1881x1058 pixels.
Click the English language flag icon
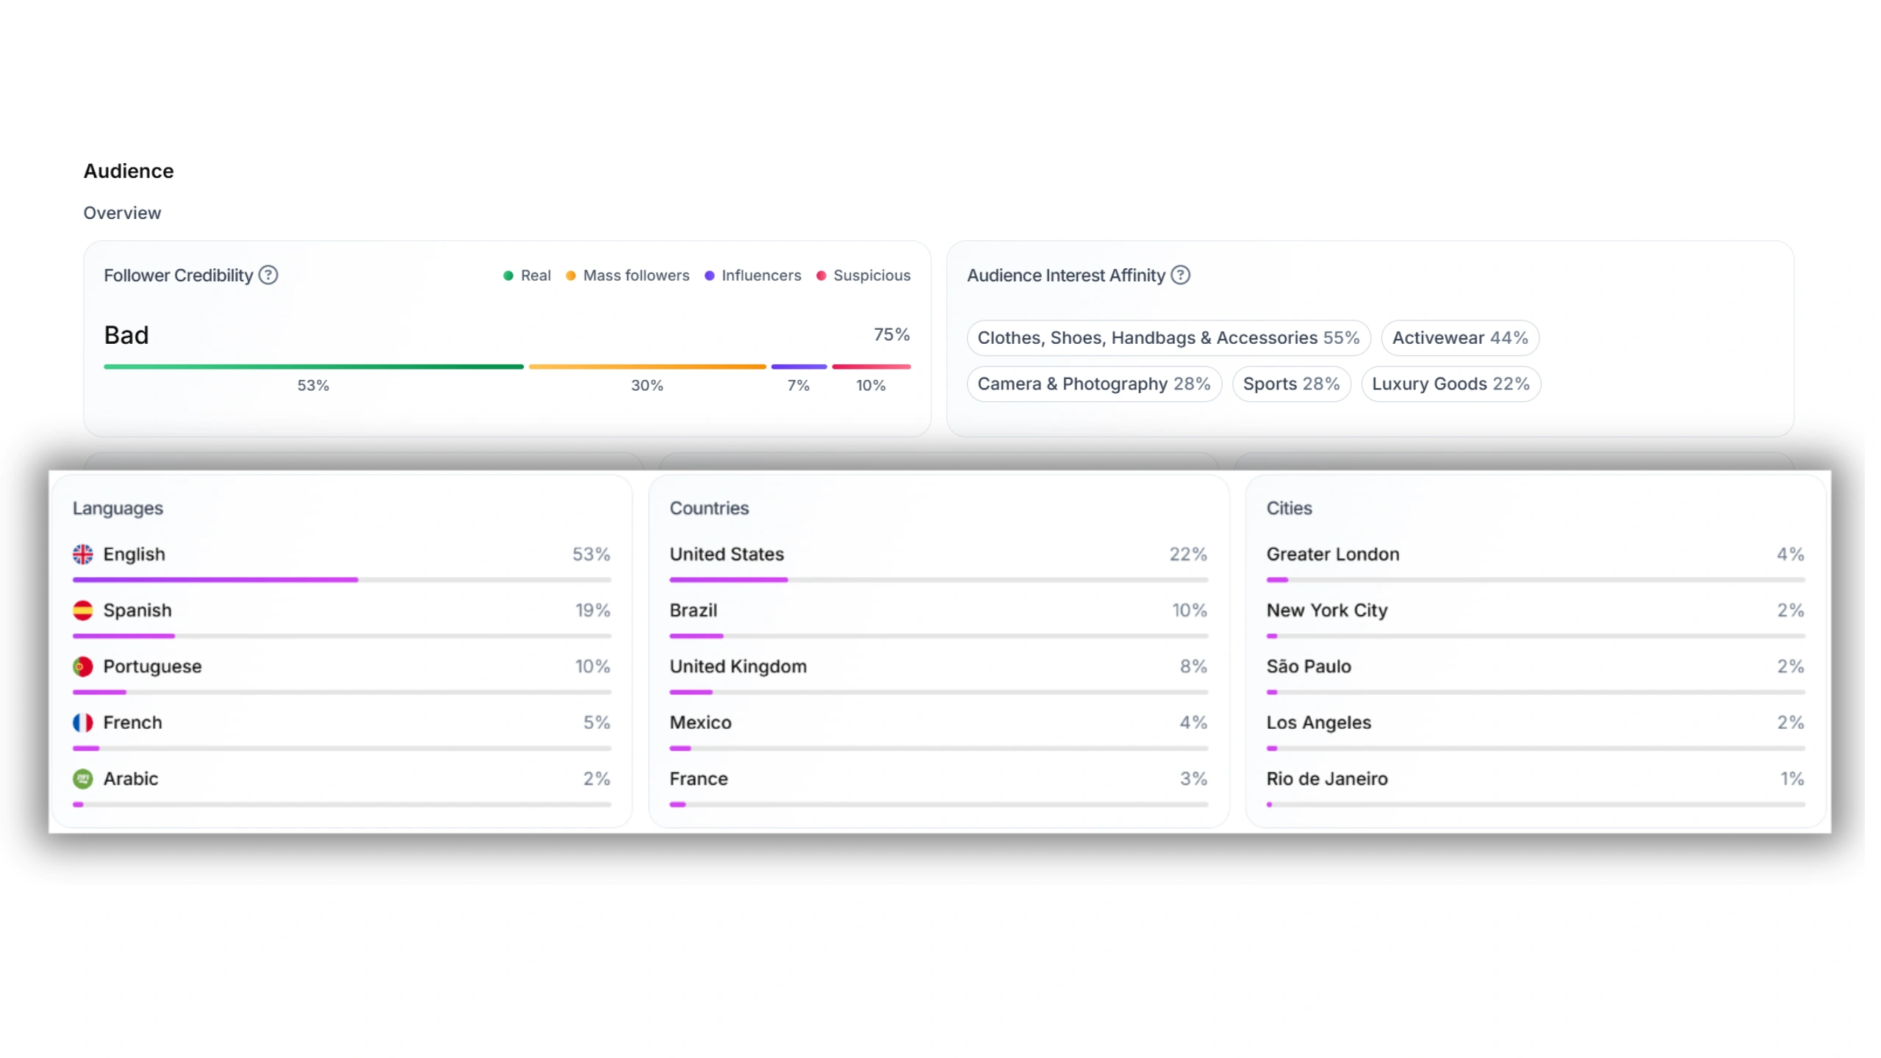tap(83, 554)
